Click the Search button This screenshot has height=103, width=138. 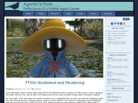(x=126, y=19)
